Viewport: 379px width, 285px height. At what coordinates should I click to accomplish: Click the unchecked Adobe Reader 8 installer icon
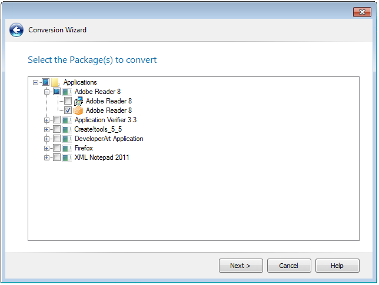78,102
